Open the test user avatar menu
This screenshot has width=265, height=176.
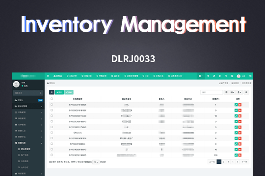pyautogui.click(x=241, y=76)
